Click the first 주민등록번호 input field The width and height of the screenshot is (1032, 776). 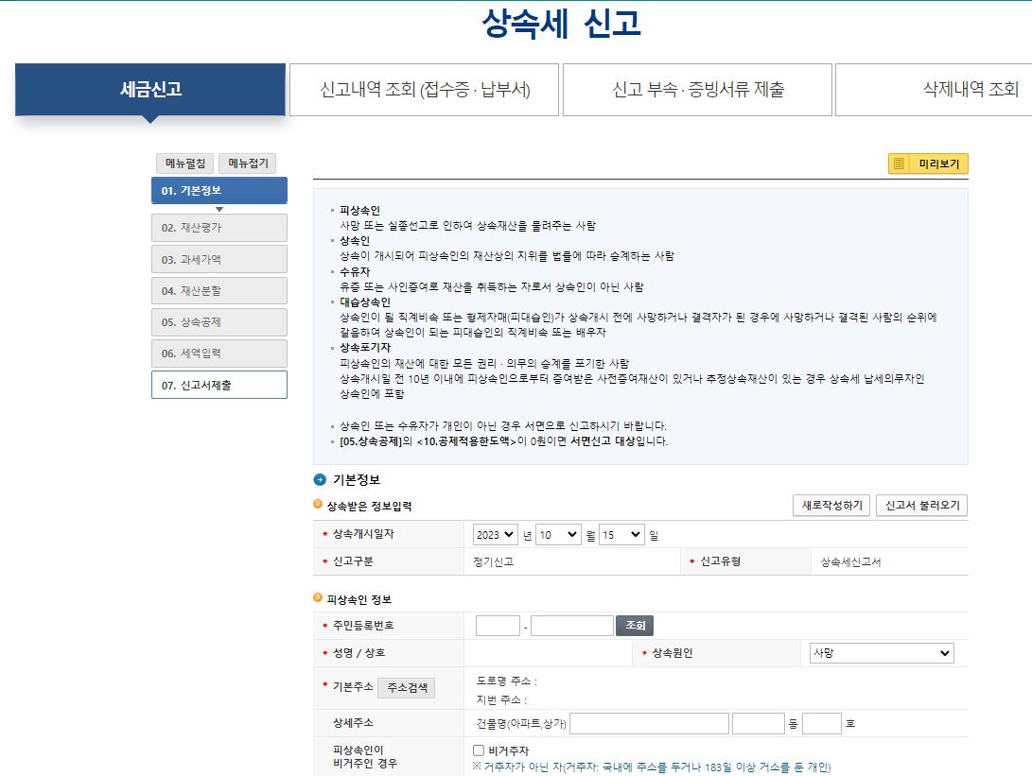click(496, 625)
